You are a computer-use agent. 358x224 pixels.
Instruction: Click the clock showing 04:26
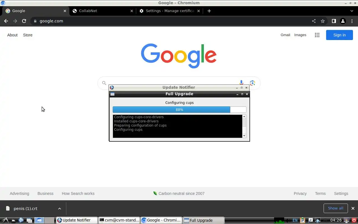point(336,220)
